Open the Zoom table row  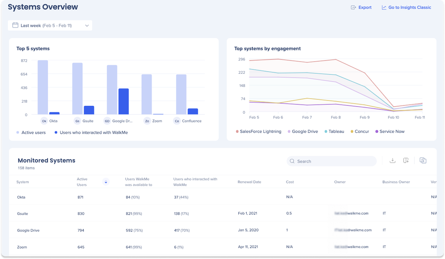(223, 247)
